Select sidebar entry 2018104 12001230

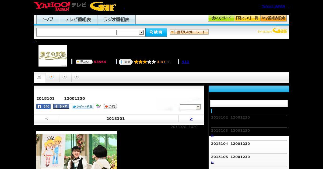click(x=230, y=144)
